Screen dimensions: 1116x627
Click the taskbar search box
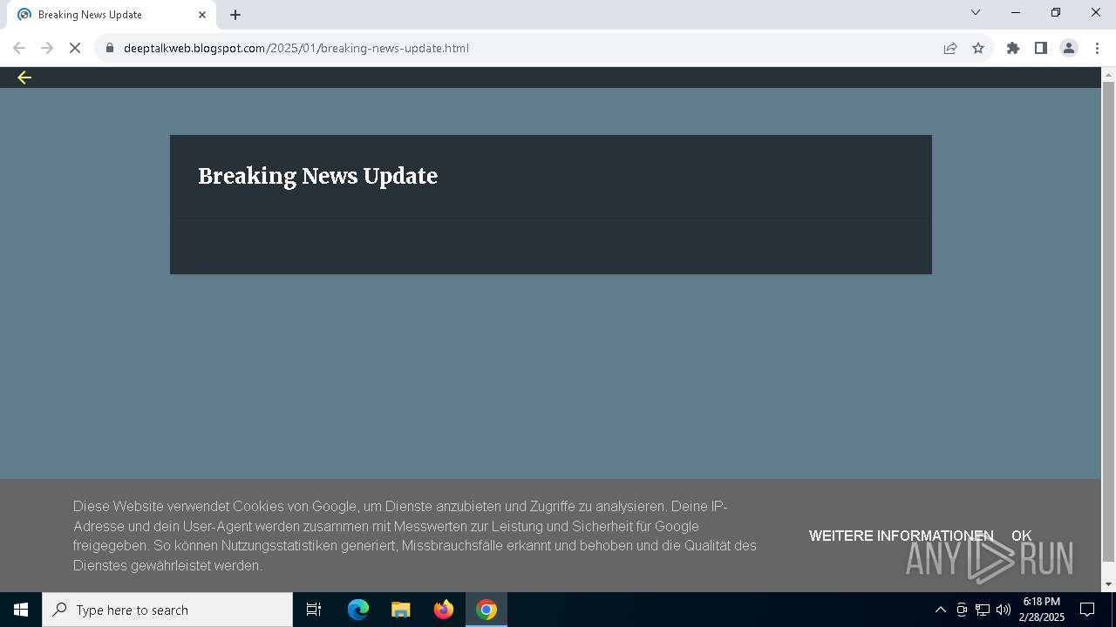[x=167, y=610]
